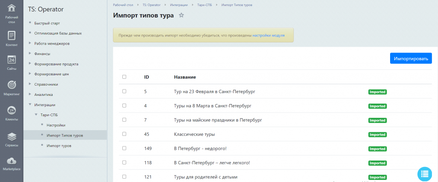Click the Imported badge in ID 5 row

pos(377,92)
